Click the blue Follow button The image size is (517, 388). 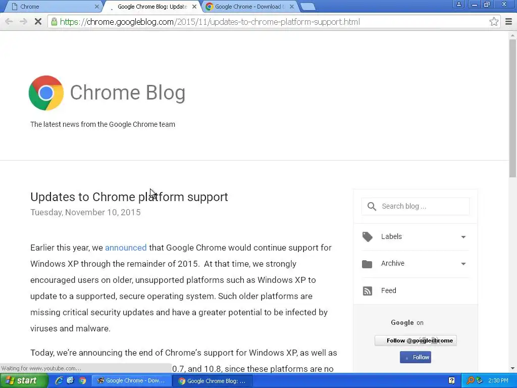416,357
